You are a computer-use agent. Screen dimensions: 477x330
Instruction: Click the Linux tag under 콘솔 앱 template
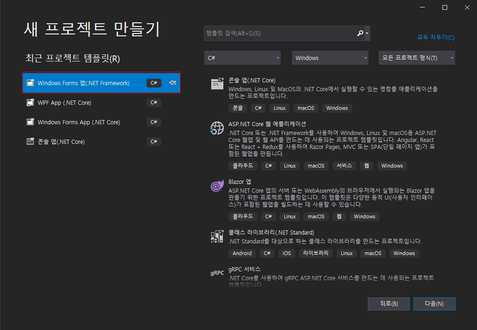point(279,108)
